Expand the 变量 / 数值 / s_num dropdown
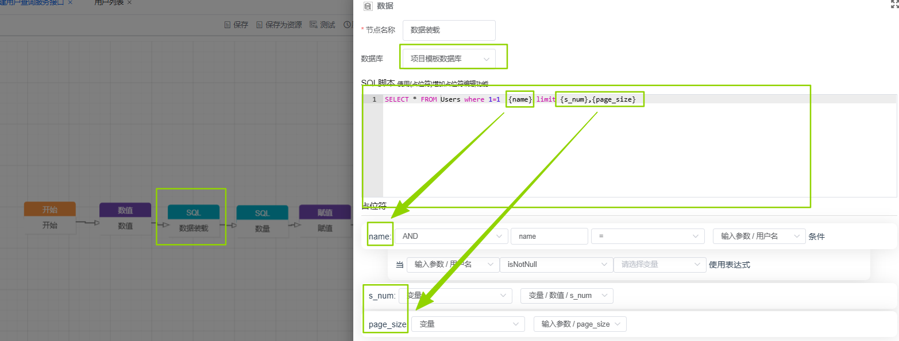This screenshot has height=341, width=899. point(566,296)
